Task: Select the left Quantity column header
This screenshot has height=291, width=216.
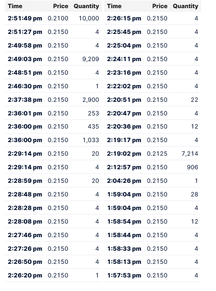Action: pos(86,6)
